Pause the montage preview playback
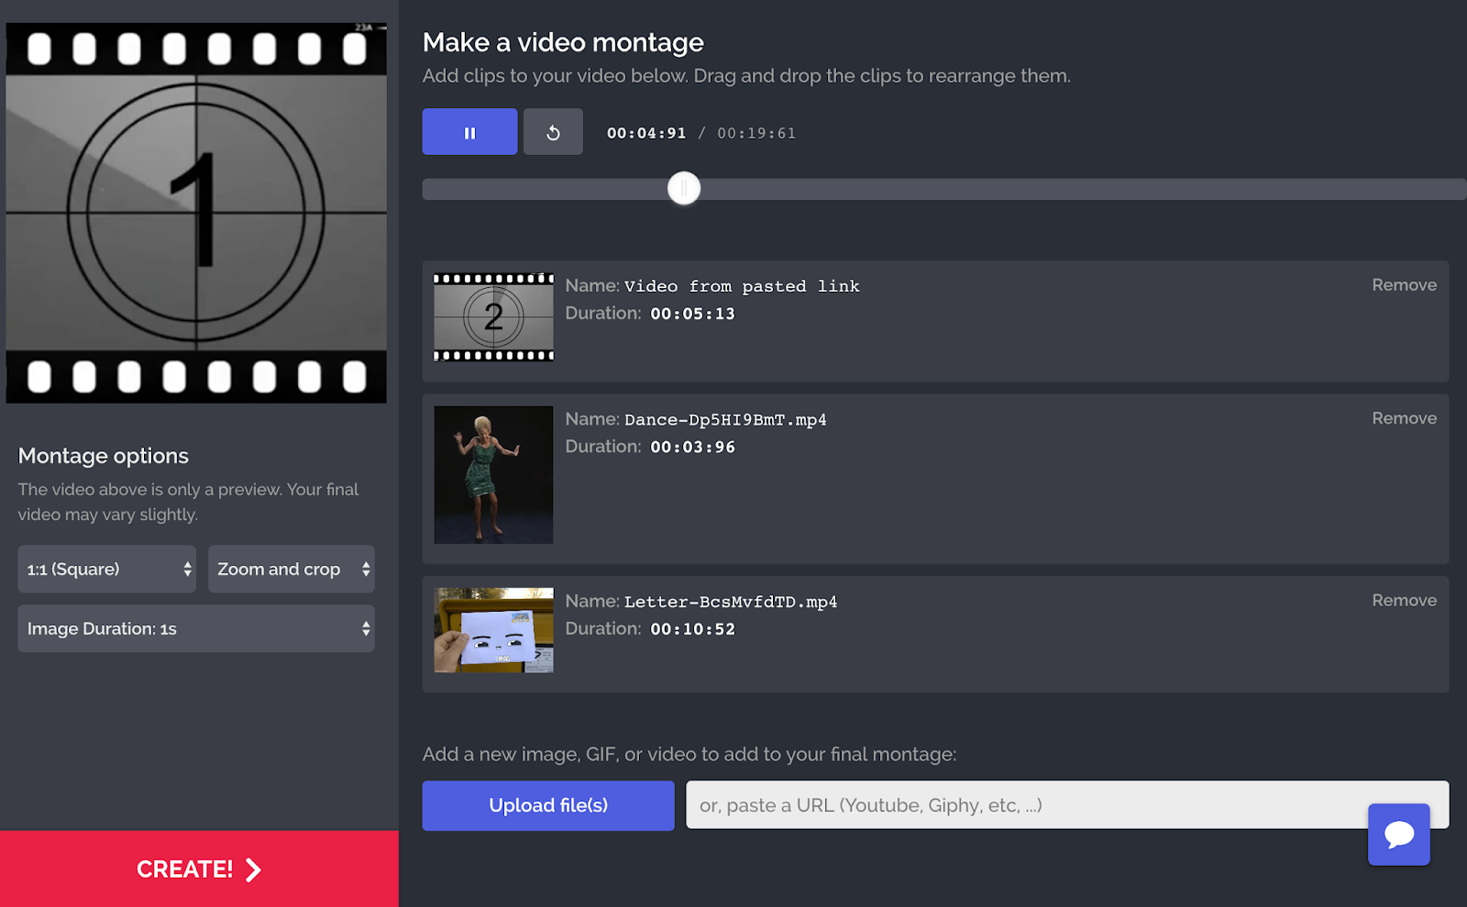This screenshot has height=907, width=1467. click(469, 132)
